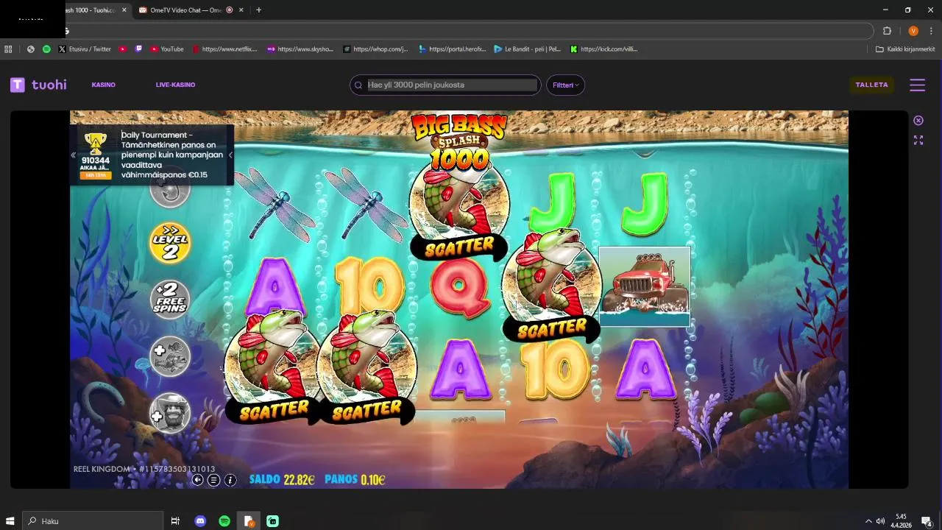Open the portal.herofx bookmark
The height and width of the screenshot is (530, 942).
pyautogui.click(x=452, y=49)
